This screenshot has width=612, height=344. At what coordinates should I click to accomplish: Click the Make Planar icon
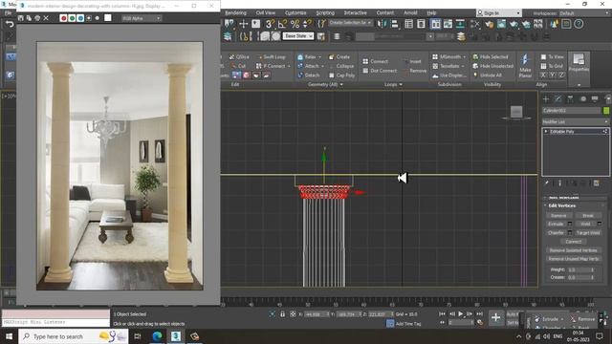tap(525, 65)
